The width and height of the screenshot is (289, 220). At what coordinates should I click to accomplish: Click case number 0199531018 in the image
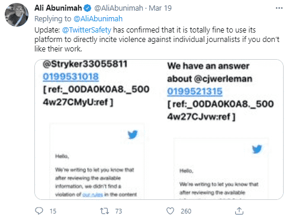[x=70, y=77]
